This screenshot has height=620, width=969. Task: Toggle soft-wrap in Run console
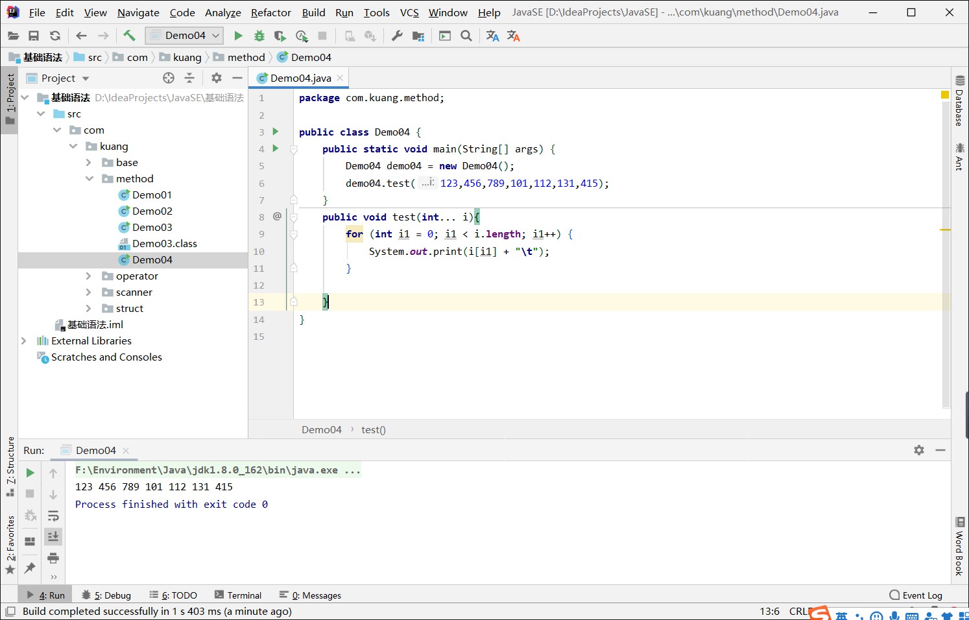coord(53,516)
